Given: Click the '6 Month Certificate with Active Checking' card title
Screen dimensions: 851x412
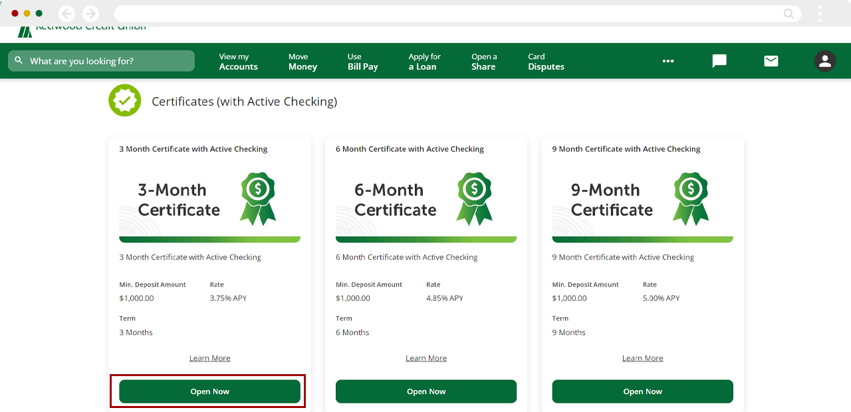Looking at the screenshot, I should (410, 149).
